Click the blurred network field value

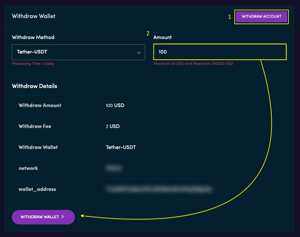[x=114, y=168]
